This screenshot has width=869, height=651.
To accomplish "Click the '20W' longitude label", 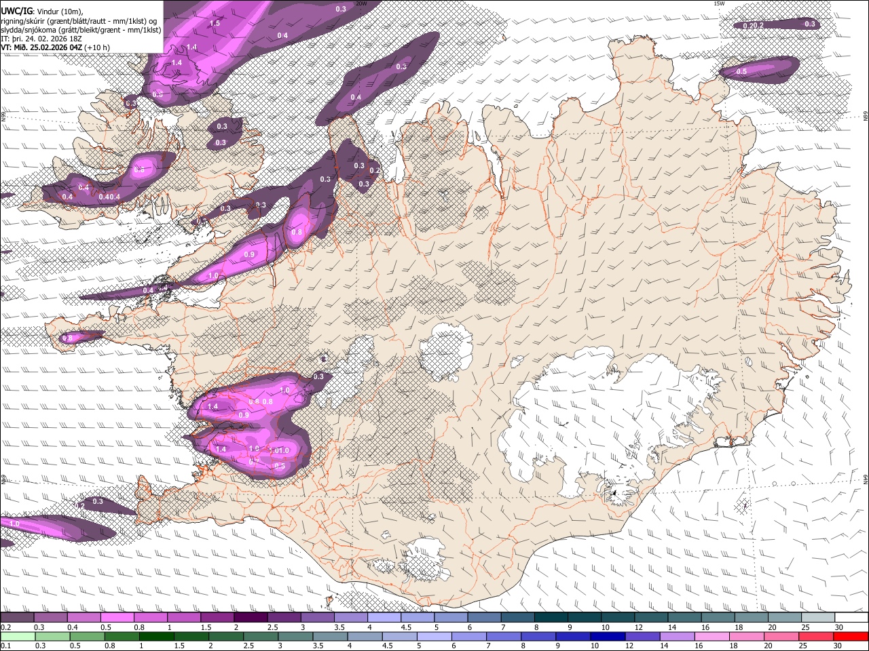I will click(361, 3).
